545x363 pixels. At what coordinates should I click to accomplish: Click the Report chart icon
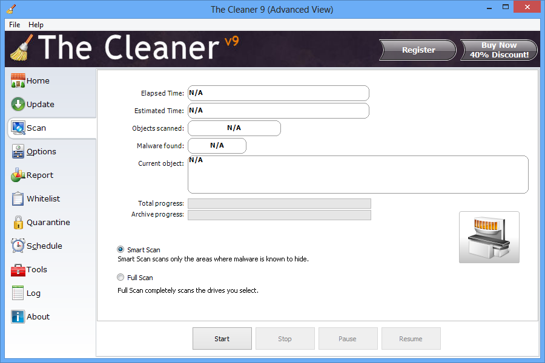click(18, 175)
